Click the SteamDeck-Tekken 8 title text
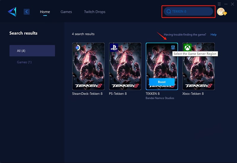The width and height of the screenshot is (237, 163). 87,94
